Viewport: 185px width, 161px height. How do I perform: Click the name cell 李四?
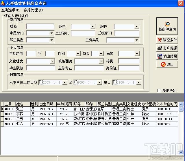point(23,114)
